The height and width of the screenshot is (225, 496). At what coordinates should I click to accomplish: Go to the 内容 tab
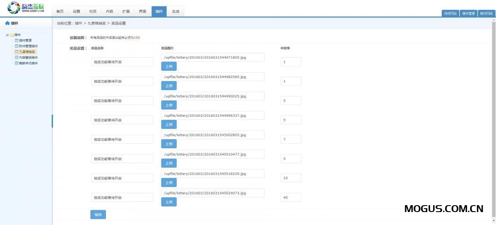pos(109,12)
